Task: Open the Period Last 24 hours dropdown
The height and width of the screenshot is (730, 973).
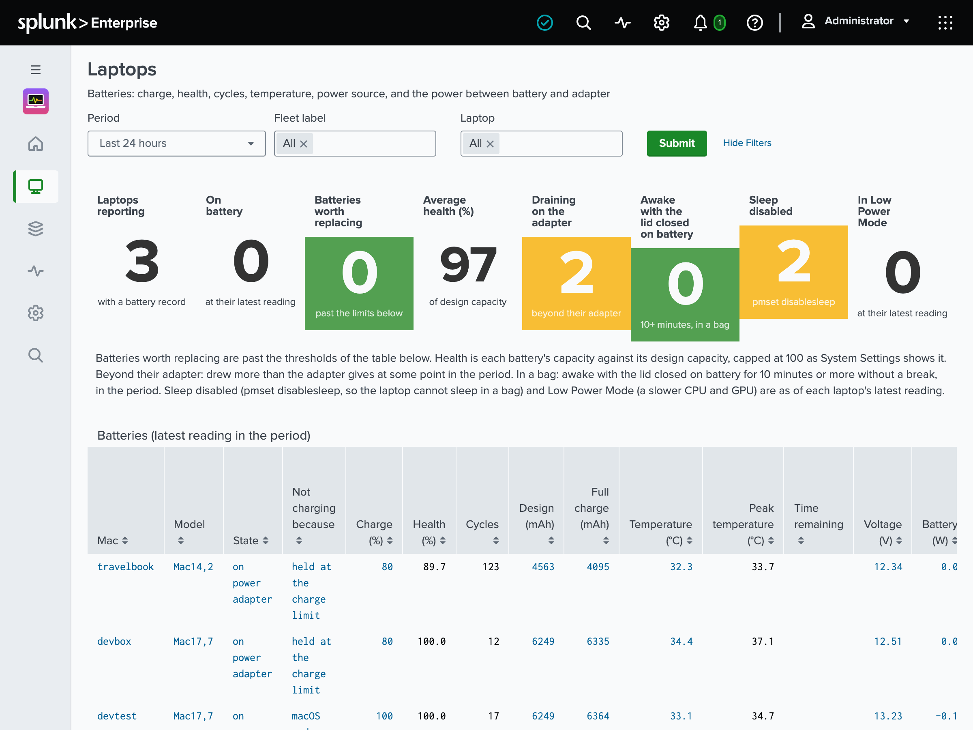Action: [x=176, y=144]
